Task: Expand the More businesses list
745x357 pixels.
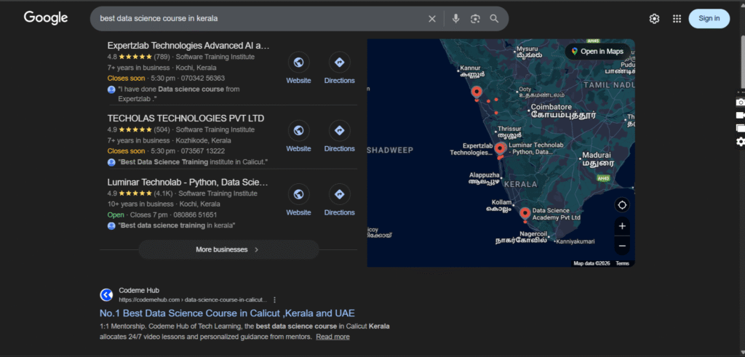Action: (228, 249)
